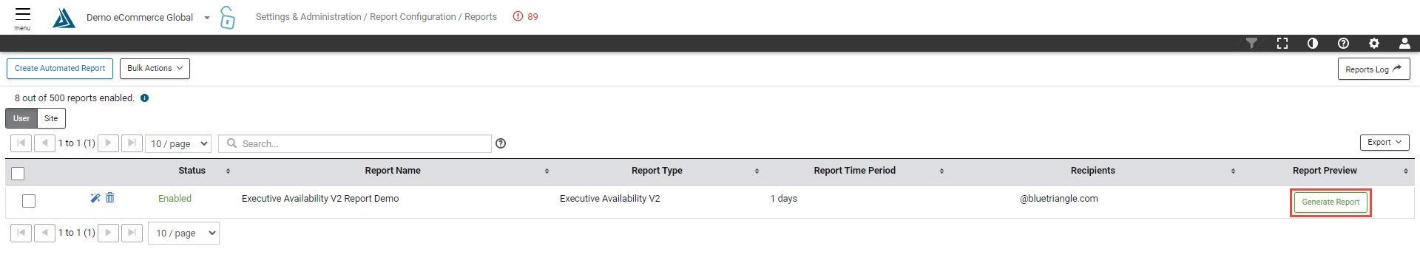
Task: Click info icon beside reports enabled text
Action: (145, 98)
